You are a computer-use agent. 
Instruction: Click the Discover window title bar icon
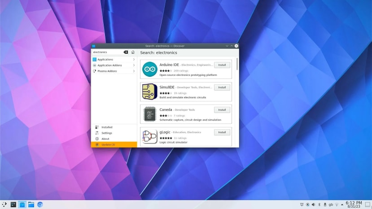pos(94,46)
